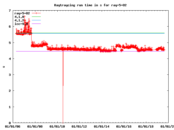The width and height of the screenshot is (174, 130).
Task: Click the 01/01/12 x-axis date label
Action: [79, 126]
